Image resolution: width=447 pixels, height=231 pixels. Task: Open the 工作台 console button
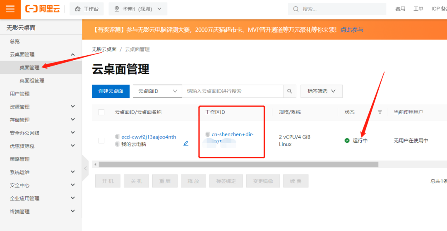tap(87, 9)
